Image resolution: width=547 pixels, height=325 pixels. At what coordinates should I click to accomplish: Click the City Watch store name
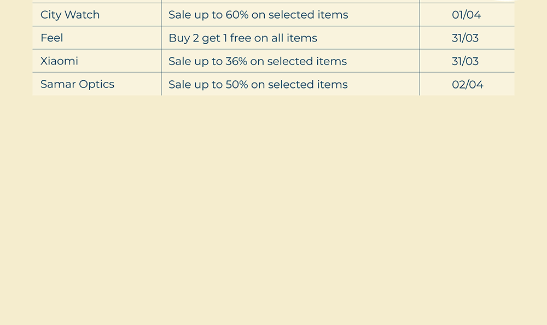(x=70, y=15)
